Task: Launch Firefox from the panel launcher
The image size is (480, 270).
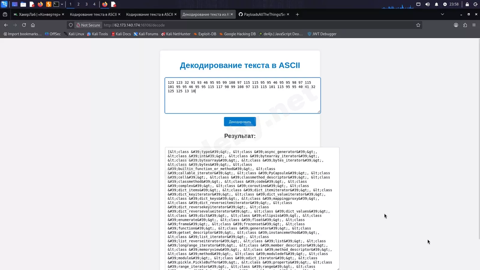Action: [40, 4]
